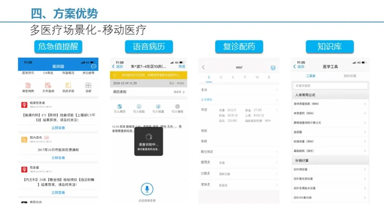Screen dimensions: 384x216
Task: Switch to the 科室概况 tab
Action: 68,73
